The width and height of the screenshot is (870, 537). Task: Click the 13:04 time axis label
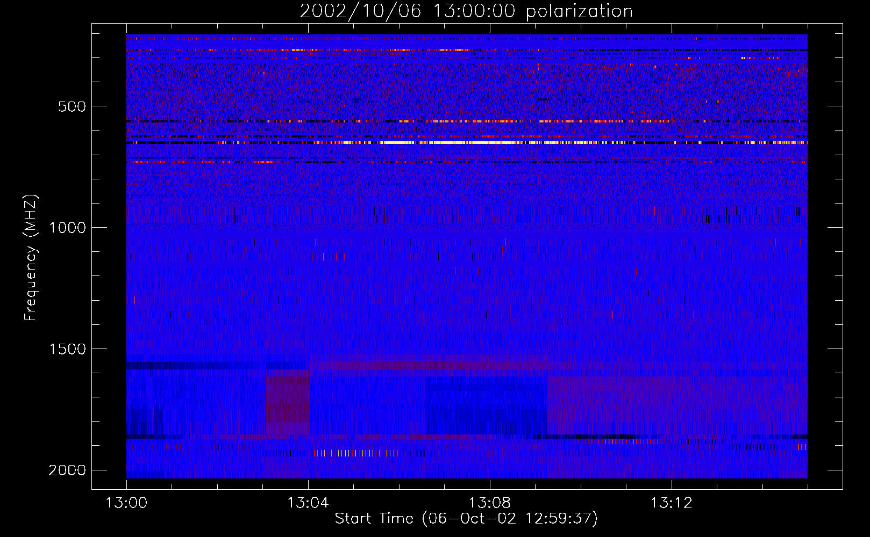pyautogui.click(x=308, y=503)
